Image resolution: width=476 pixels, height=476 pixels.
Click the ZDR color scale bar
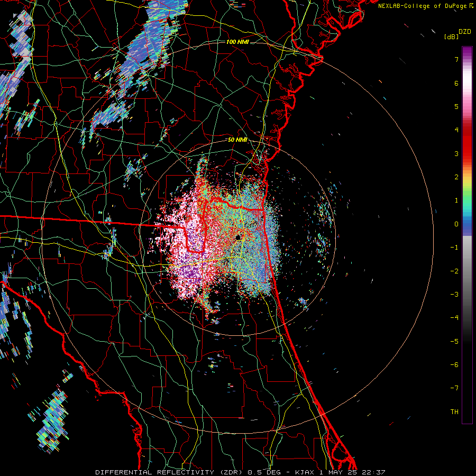click(467, 235)
